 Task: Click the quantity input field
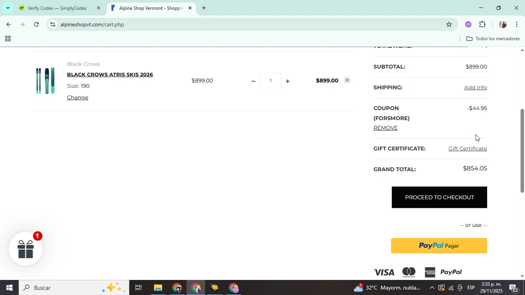271,80
